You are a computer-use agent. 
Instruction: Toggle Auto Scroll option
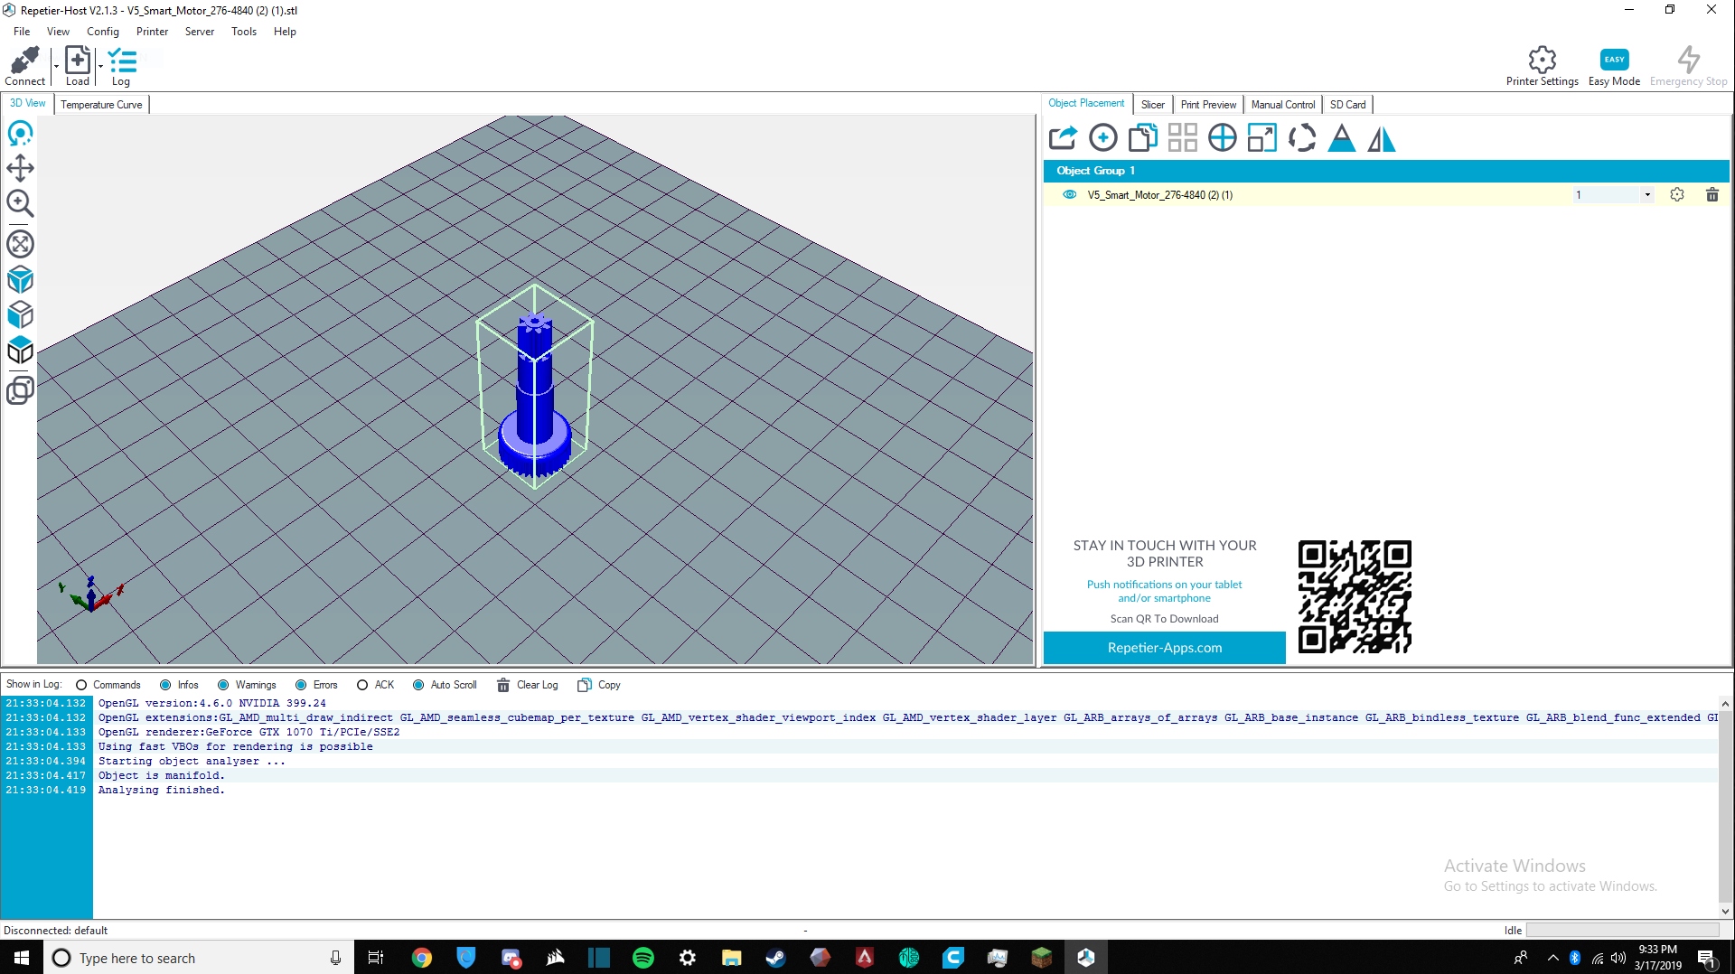(418, 685)
